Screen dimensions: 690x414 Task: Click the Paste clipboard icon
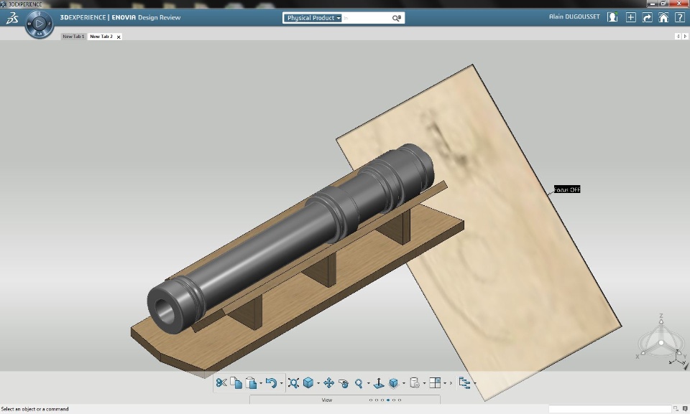tap(251, 383)
